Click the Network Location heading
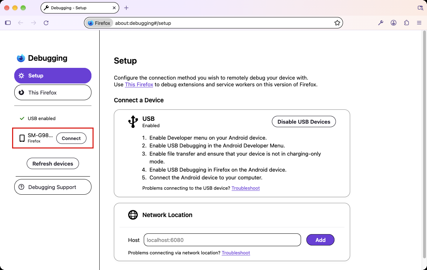 [x=167, y=215]
